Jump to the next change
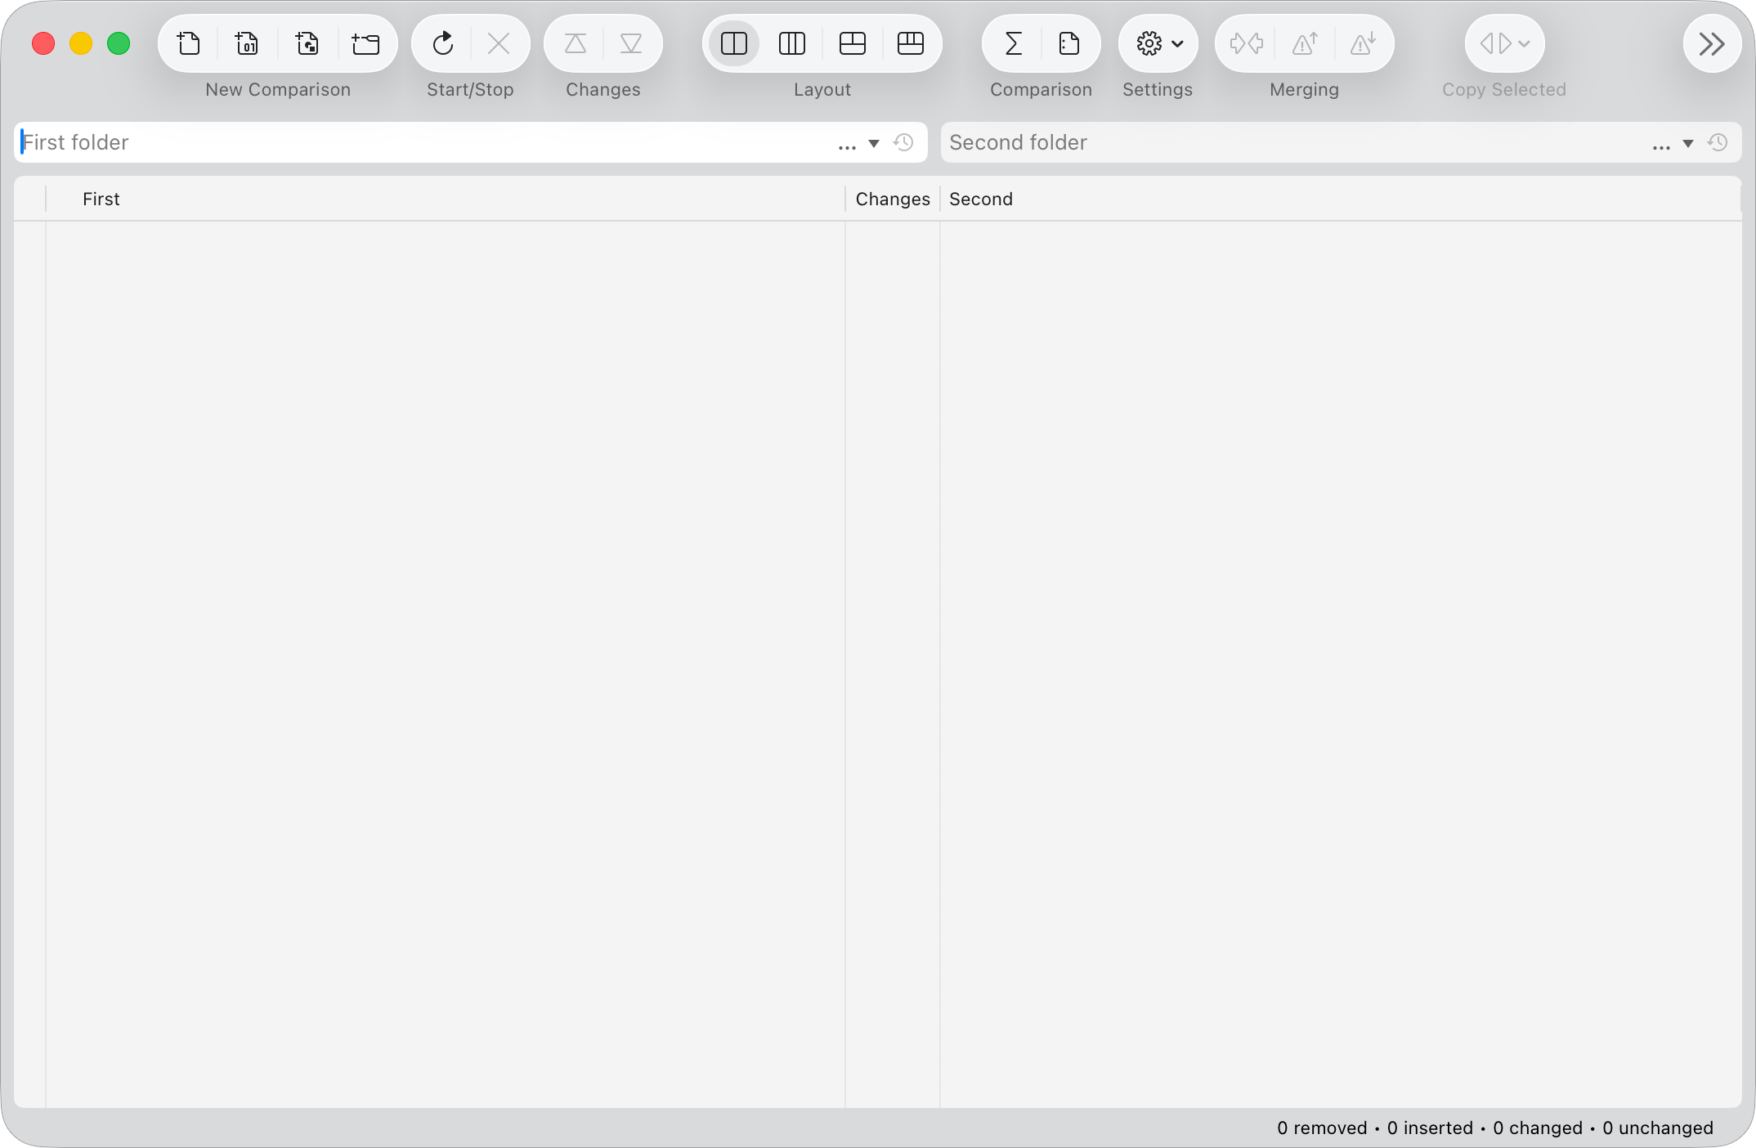The image size is (1756, 1148). pyautogui.click(x=631, y=43)
